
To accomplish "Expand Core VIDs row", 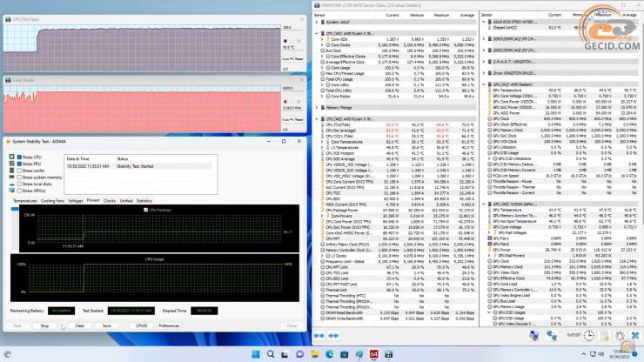I will click(x=322, y=39).
